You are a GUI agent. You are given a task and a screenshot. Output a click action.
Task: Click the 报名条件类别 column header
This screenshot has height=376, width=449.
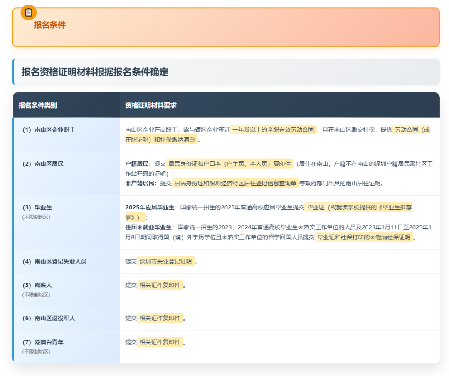point(38,105)
